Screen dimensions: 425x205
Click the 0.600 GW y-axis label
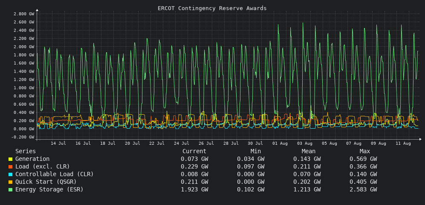(24, 104)
